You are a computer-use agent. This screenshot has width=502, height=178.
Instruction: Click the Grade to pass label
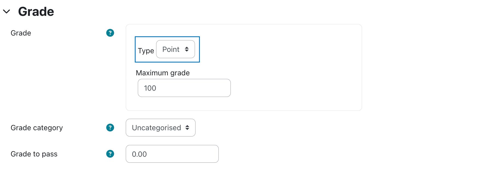click(34, 154)
